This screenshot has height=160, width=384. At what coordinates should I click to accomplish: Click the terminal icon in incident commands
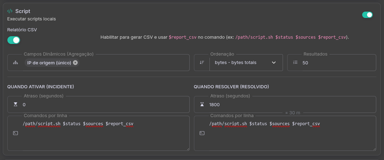15,133
